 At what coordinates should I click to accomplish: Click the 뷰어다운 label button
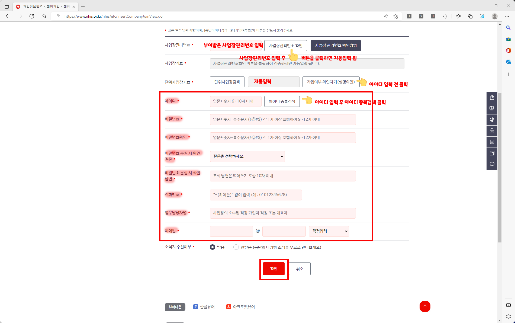point(175,307)
